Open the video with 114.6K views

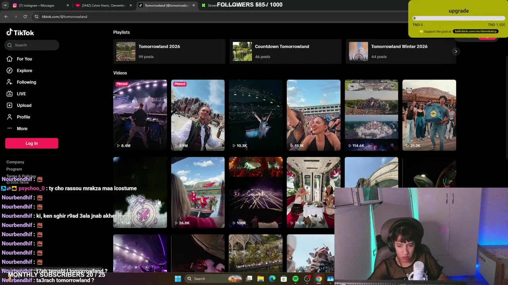(371, 115)
